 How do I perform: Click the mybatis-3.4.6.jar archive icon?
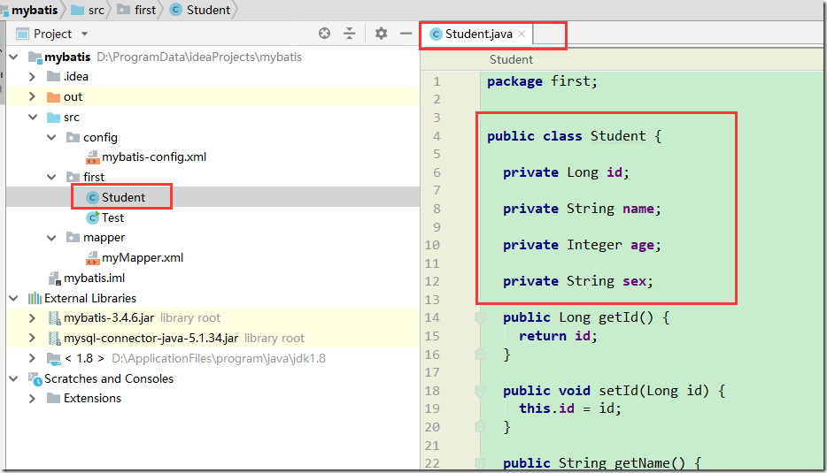54,318
